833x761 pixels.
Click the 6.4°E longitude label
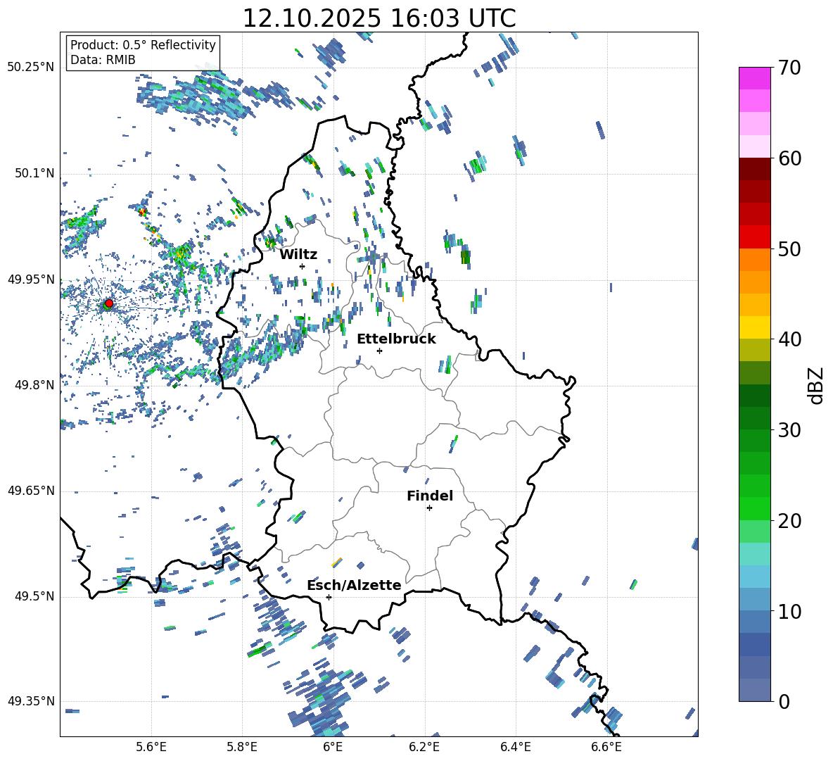click(515, 747)
